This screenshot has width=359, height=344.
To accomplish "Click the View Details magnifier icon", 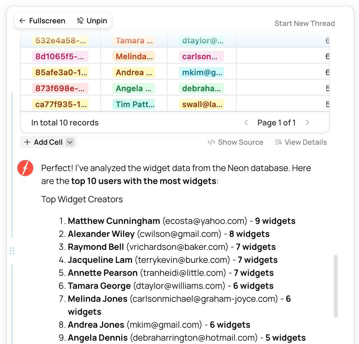I will click(279, 142).
